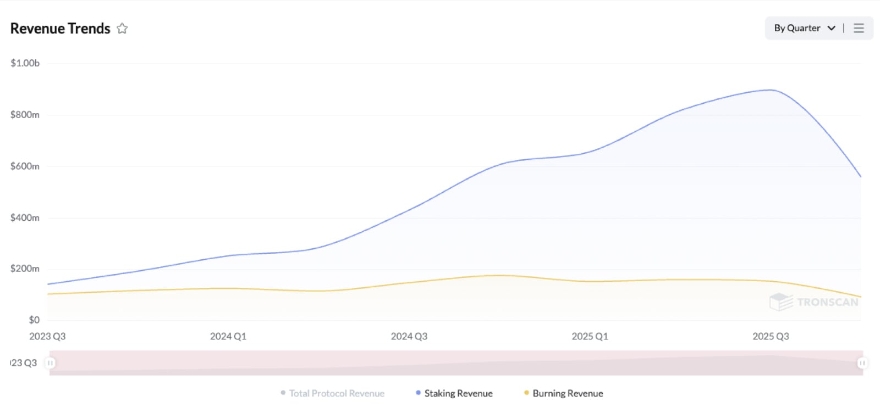Viewport: 880px width, 413px height.
Task: Click the favorite star beside Revenue Trends
Action: (122, 29)
